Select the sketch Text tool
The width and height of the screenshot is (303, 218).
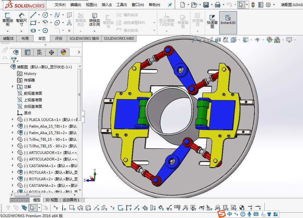click(69, 23)
